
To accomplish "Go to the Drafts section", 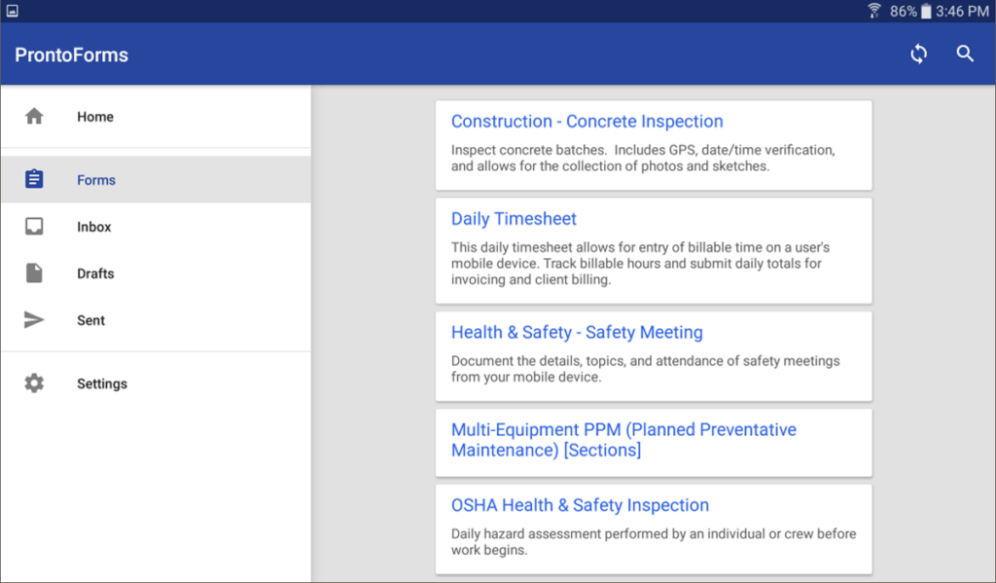I will (x=95, y=273).
